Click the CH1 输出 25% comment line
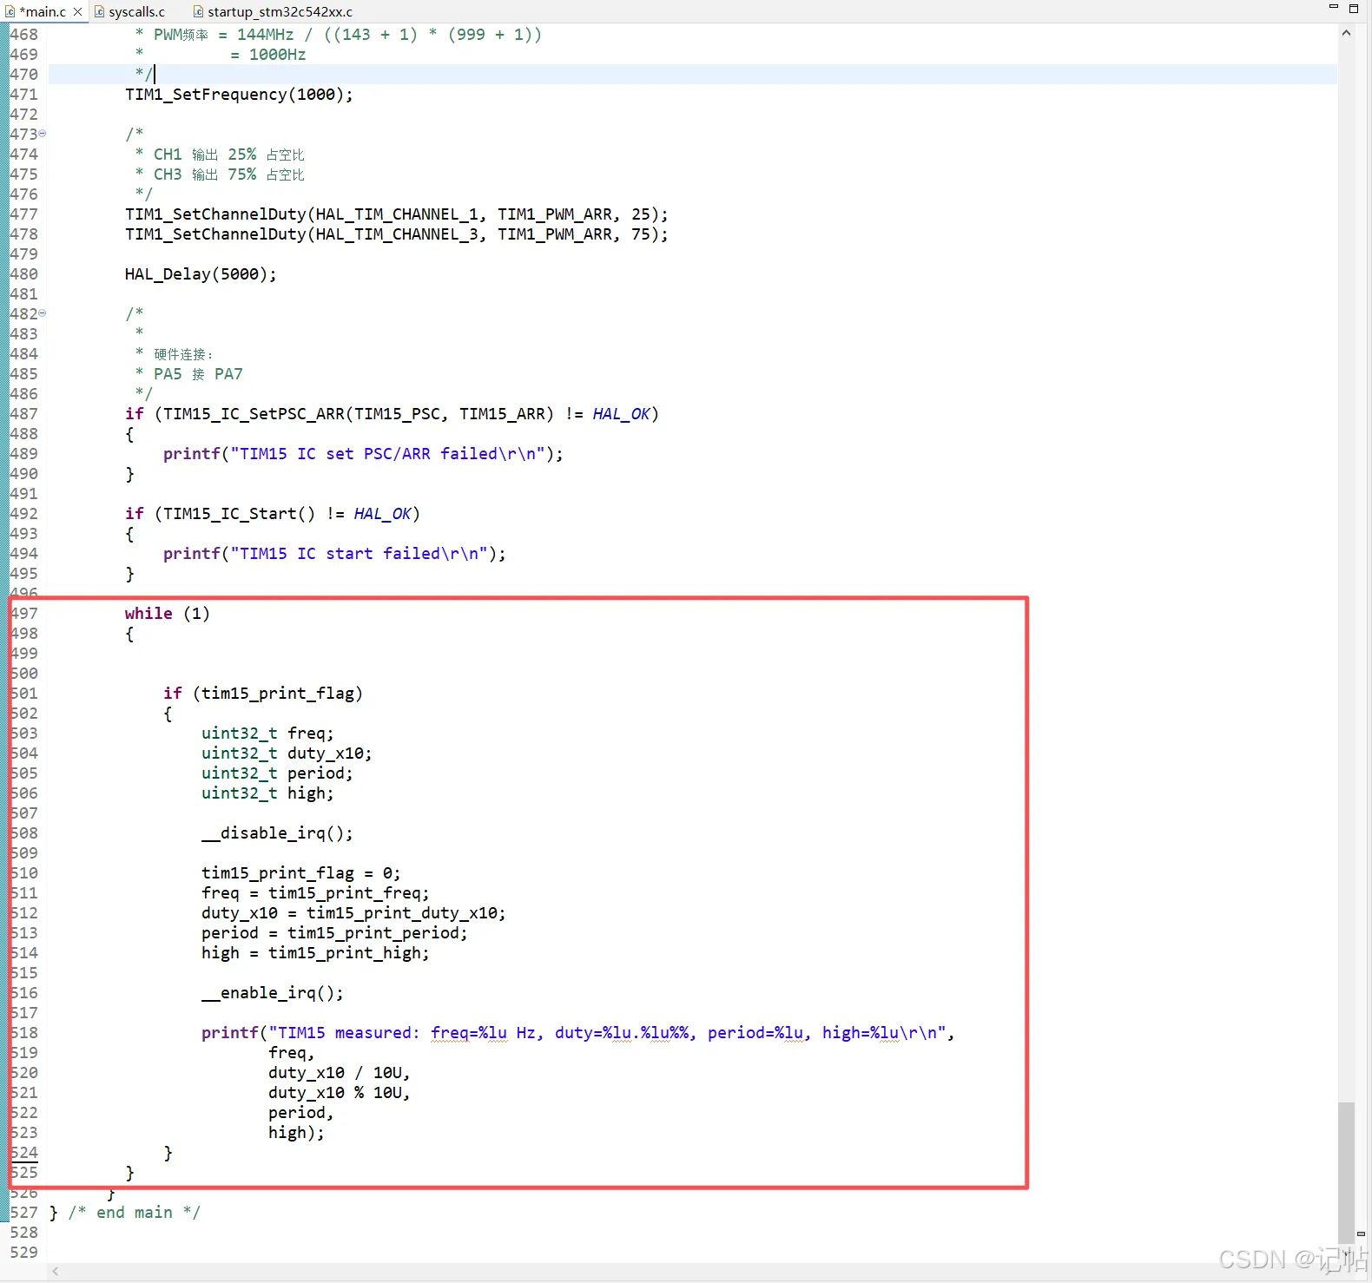Screen dimensions: 1372x1283 click(x=220, y=155)
